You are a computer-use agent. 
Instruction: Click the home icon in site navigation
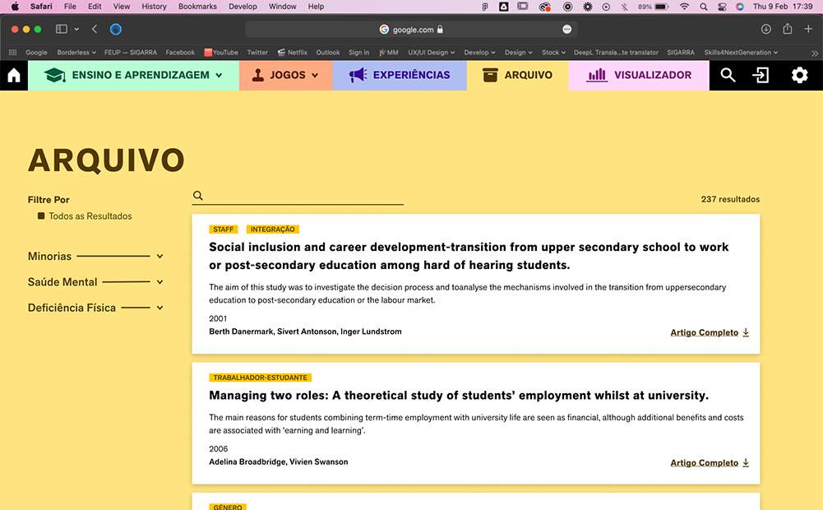coord(14,76)
